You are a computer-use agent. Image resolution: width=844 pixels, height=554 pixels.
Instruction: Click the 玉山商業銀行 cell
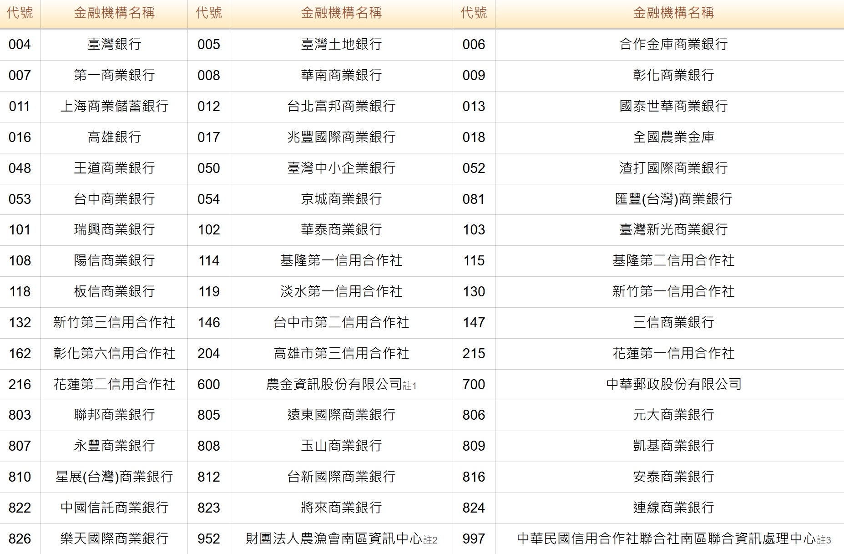pos(341,446)
